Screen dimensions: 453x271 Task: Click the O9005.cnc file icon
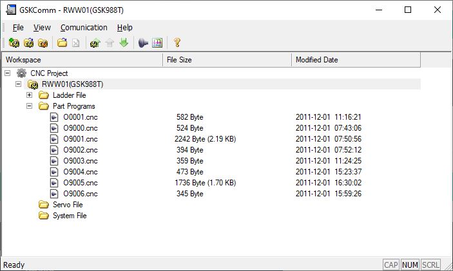click(54, 183)
